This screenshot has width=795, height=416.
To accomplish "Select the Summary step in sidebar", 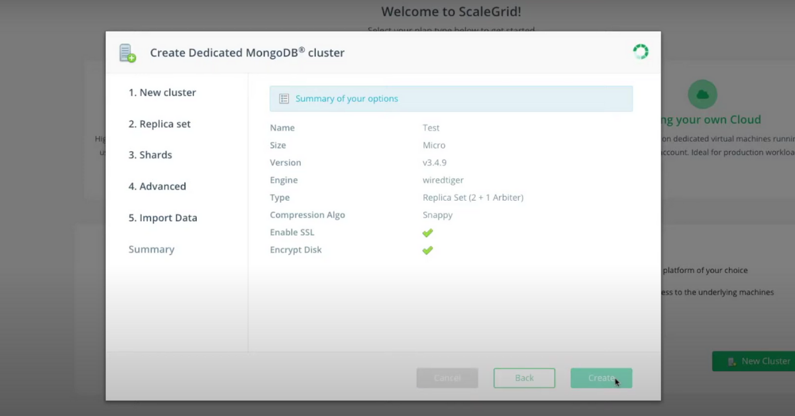I will coord(152,249).
